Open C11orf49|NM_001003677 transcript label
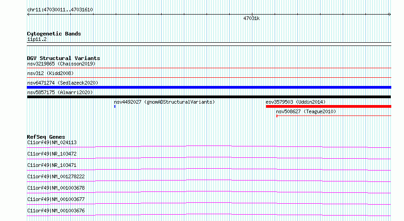This screenshot has width=404, height=221. (x=56, y=199)
